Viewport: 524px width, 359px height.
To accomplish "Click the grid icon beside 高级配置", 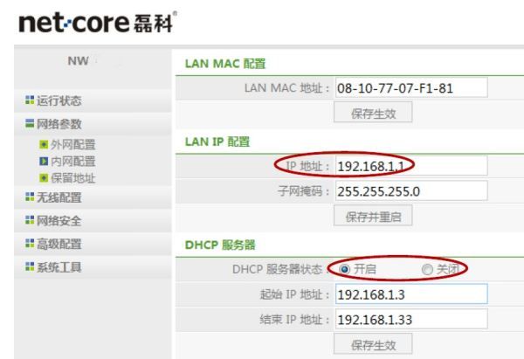I will pyautogui.click(x=30, y=244).
